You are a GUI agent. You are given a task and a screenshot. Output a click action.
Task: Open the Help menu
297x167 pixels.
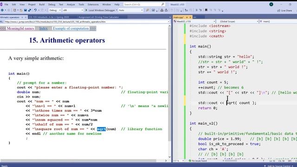pyautogui.click(x=117, y=4)
